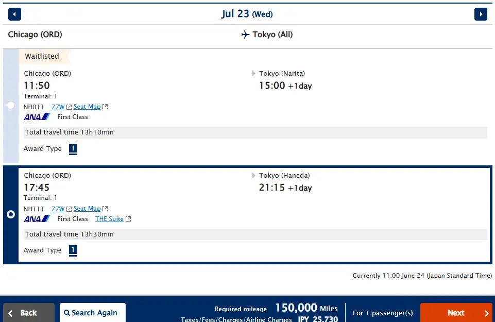This screenshot has width=495, height=322.
Task: Advance to next day using right arrow
Action: click(x=481, y=14)
